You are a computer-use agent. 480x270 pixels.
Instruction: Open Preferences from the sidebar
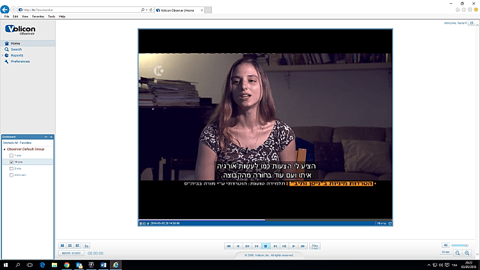[x=20, y=61]
